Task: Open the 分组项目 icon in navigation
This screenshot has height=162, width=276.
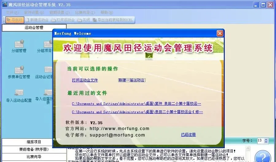Action: tap(45, 46)
